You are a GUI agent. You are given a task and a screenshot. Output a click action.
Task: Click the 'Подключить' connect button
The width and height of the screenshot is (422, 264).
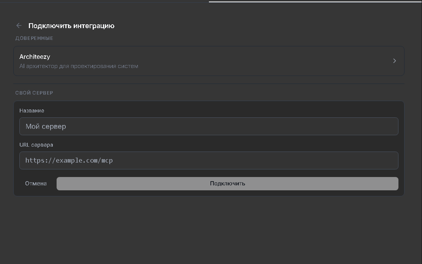coord(228,183)
